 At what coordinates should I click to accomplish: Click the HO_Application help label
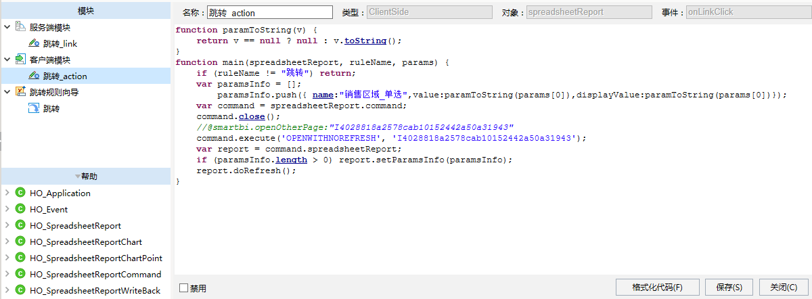[60, 193]
